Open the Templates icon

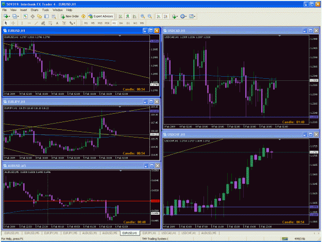click(x=191, y=16)
